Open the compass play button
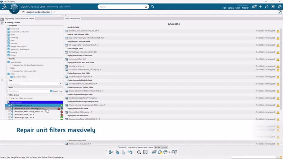The width and height of the screenshot is (283, 159). point(14,9)
